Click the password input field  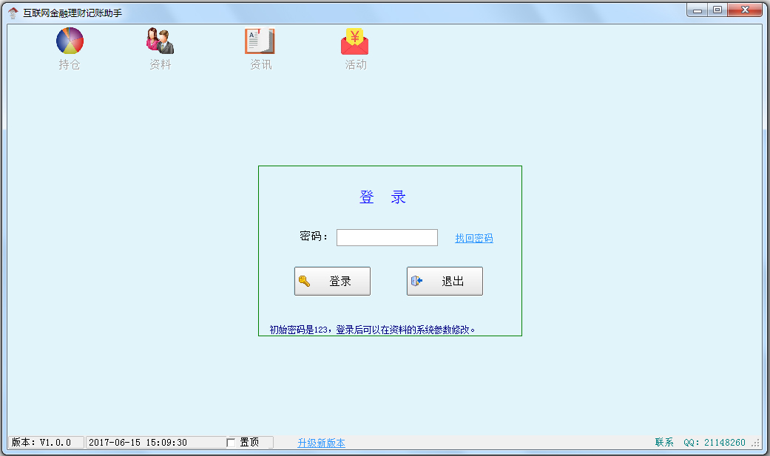[x=387, y=237]
